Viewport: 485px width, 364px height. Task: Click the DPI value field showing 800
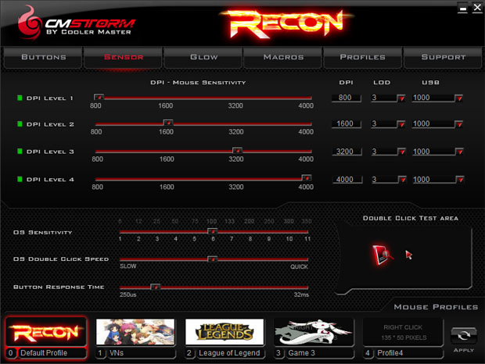coord(346,98)
